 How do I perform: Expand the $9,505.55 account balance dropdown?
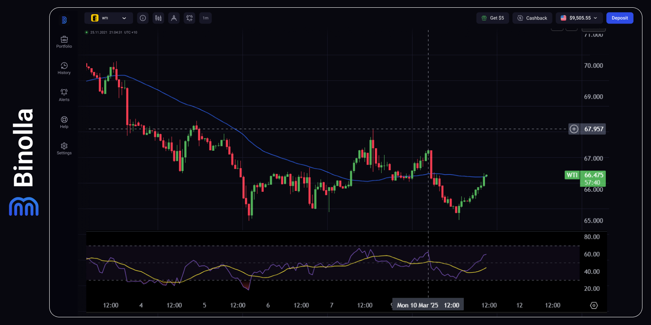pyautogui.click(x=579, y=18)
